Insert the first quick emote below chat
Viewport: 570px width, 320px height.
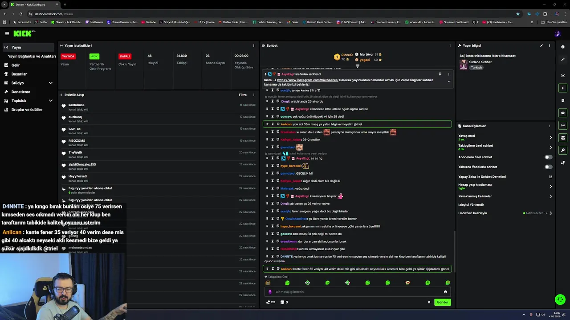[x=268, y=283]
